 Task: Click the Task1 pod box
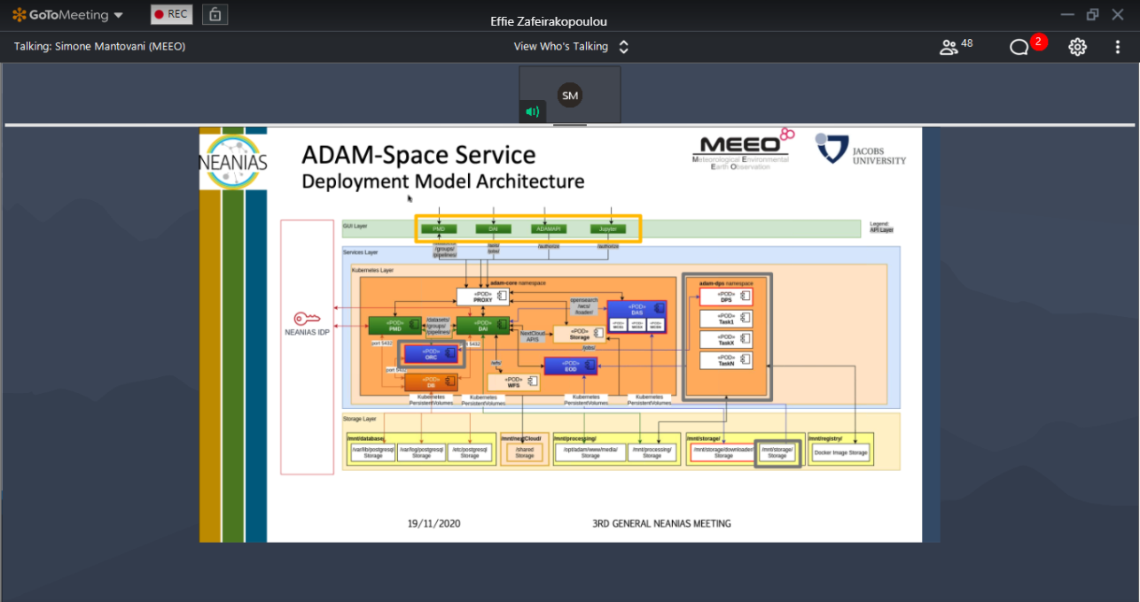pos(726,319)
